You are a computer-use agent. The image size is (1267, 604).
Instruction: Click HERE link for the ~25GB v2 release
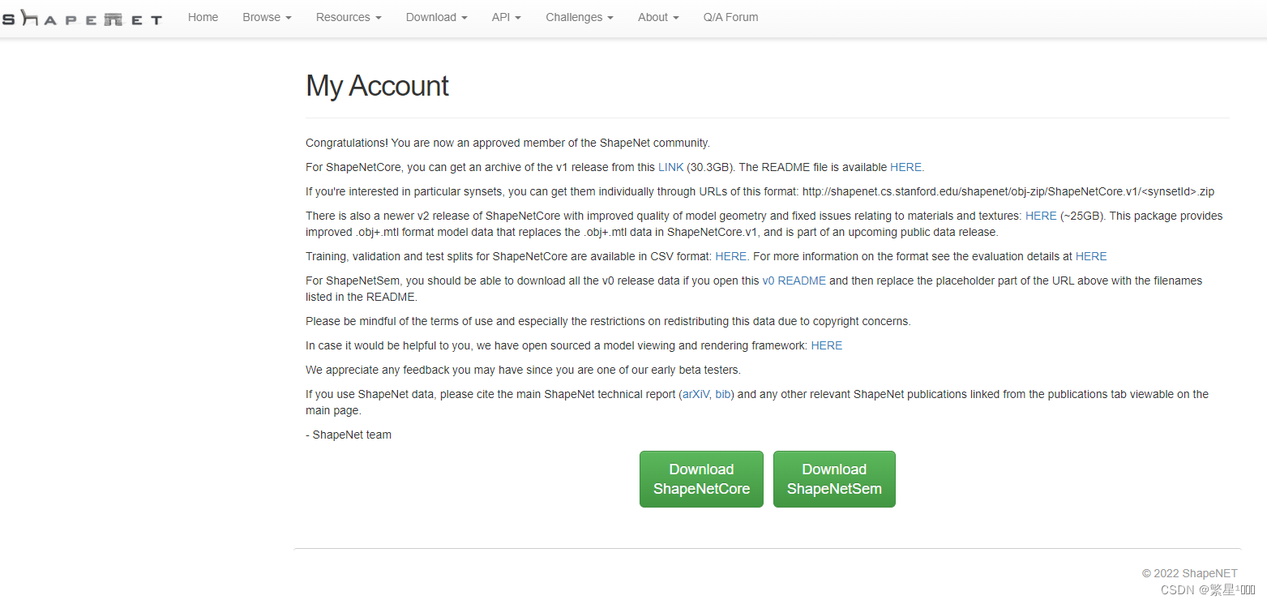1041,216
